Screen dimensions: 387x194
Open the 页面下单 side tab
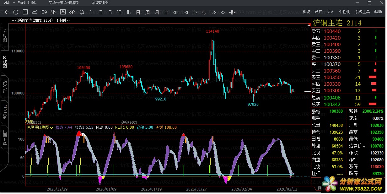pyautogui.click(x=5, y=137)
